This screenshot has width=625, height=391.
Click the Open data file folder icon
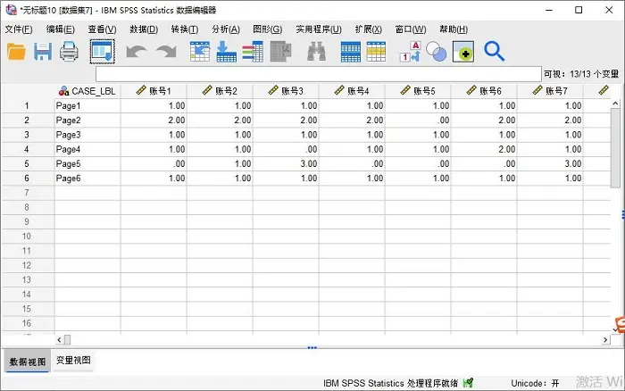pos(16,52)
